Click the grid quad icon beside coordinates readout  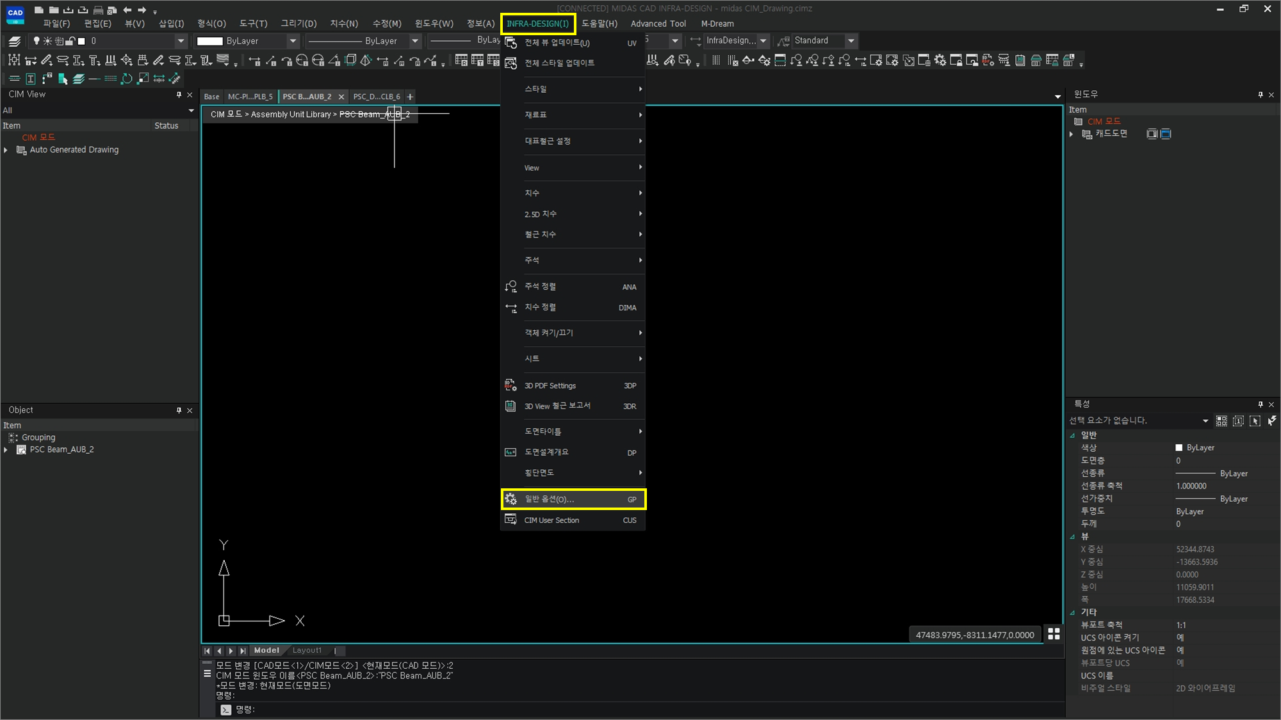(x=1054, y=634)
